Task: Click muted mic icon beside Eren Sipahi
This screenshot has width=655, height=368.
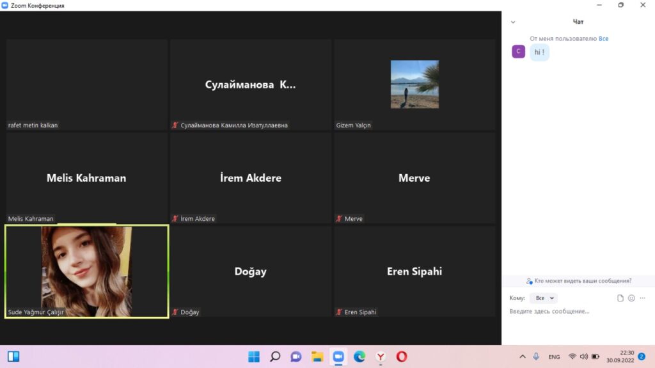Action: pyautogui.click(x=339, y=312)
